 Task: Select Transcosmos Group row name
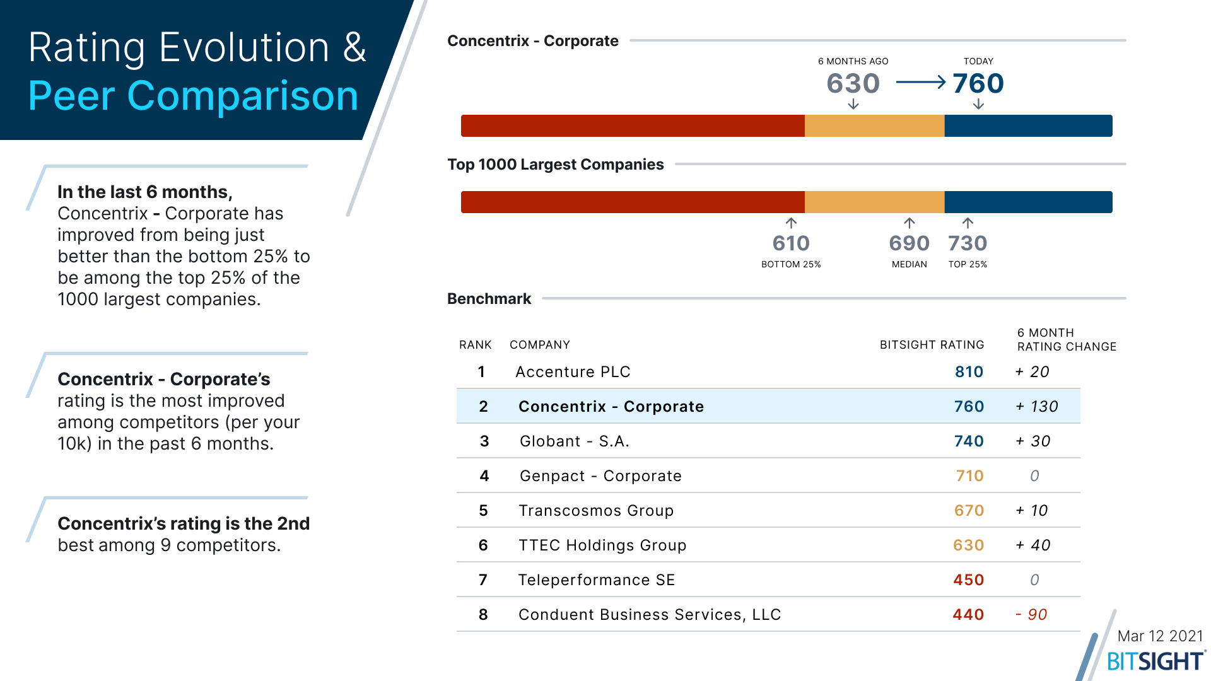596,511
